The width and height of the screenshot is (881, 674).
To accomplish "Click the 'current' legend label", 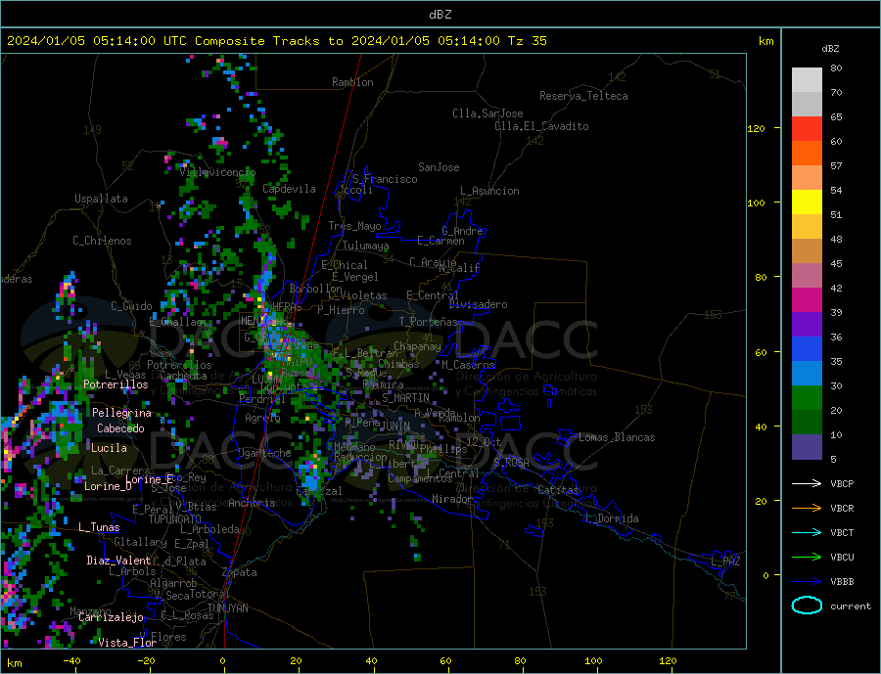I will (851, 607).
